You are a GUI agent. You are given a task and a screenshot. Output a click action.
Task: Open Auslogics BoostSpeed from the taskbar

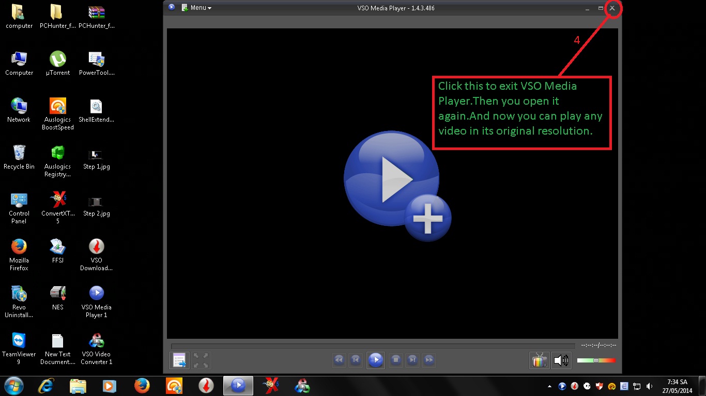[174, 386]
